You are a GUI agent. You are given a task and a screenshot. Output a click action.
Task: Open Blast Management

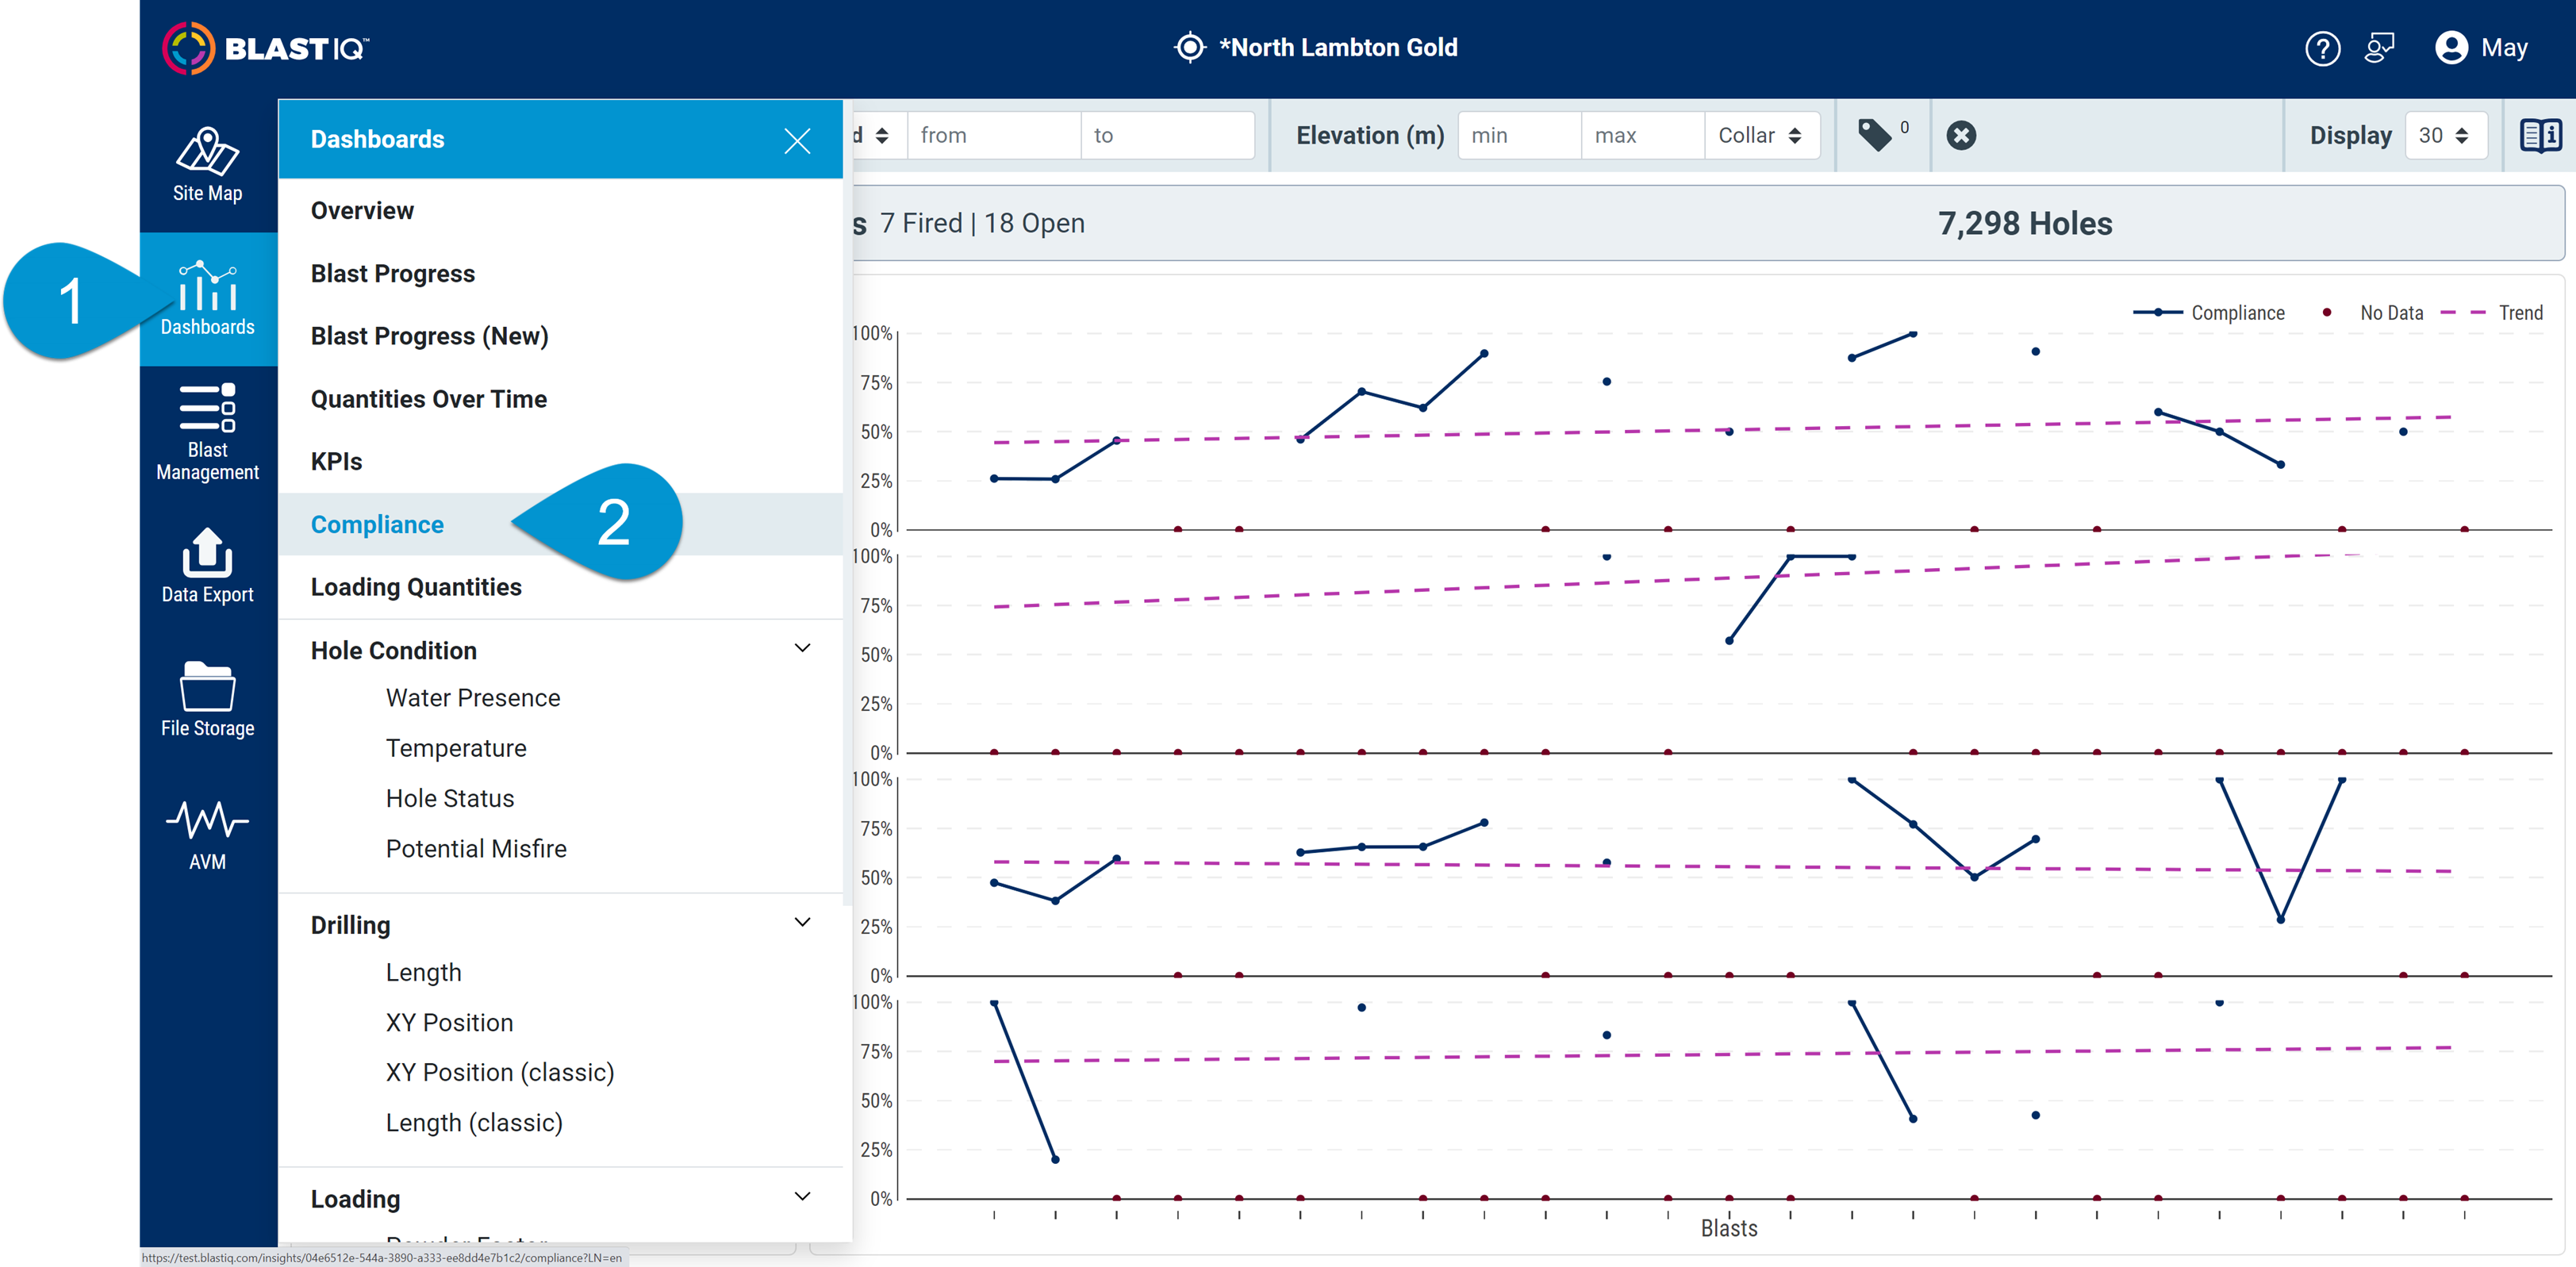click(x=207, y=430)
